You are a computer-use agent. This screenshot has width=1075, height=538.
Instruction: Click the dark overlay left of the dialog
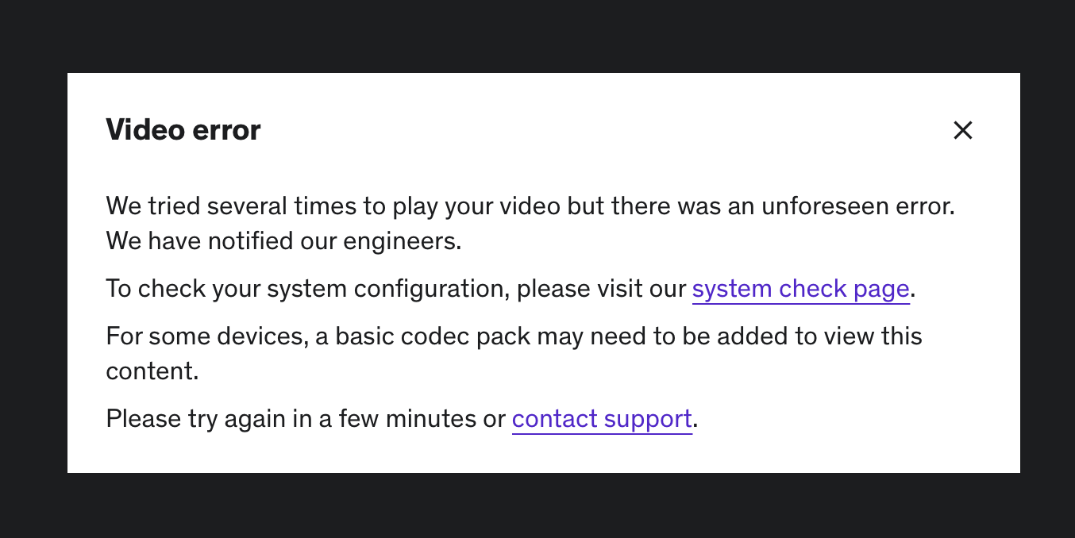point(33,270)
